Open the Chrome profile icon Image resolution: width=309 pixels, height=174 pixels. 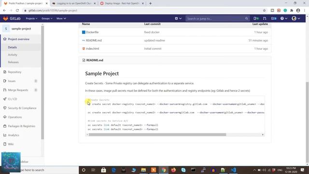(x=298, y=11)
